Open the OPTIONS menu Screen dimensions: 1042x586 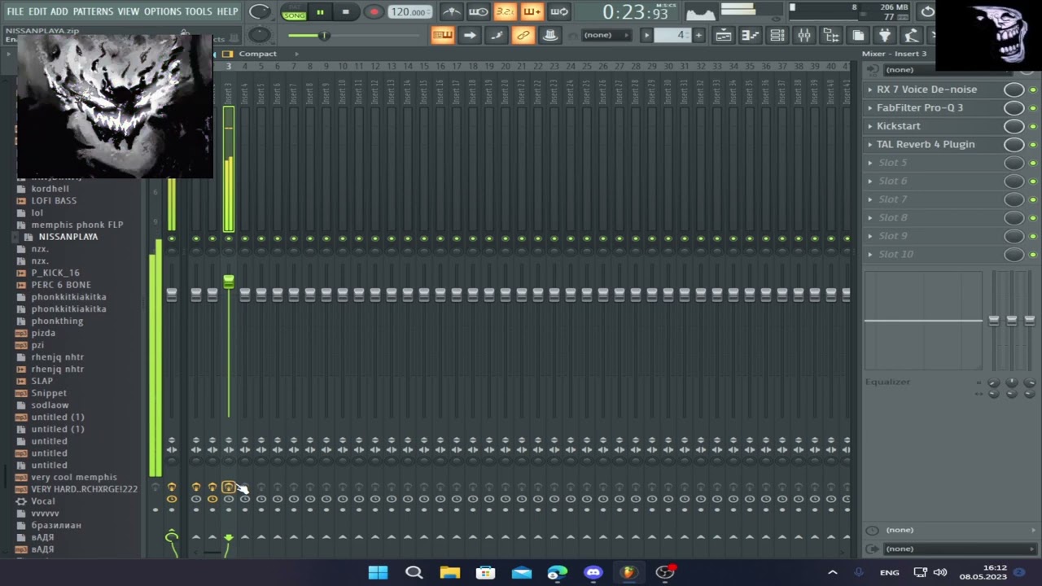pos(163,11)
